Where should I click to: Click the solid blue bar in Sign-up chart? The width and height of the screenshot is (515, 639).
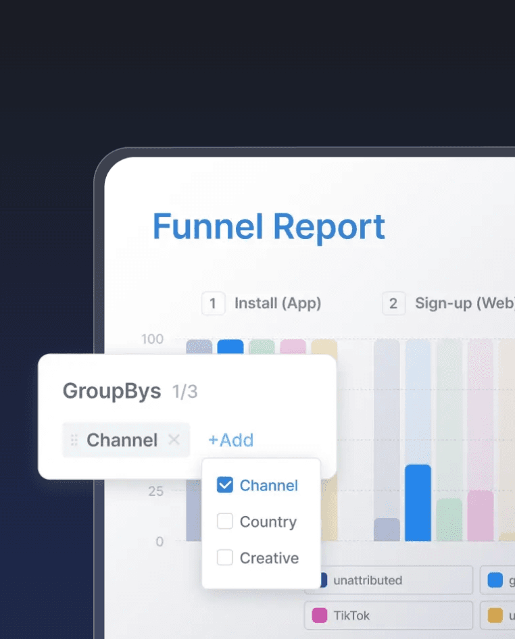418,503
